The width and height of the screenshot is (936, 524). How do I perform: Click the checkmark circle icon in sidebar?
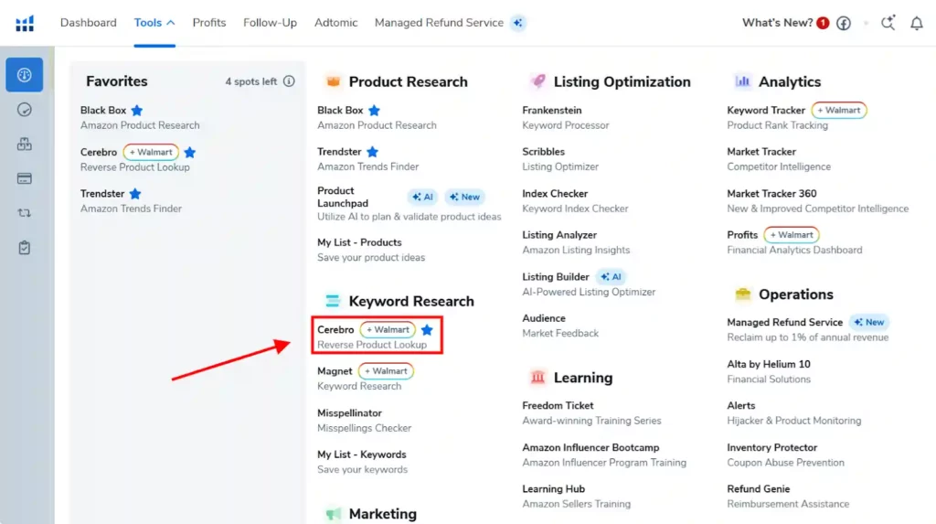click(x=25, y=110)
